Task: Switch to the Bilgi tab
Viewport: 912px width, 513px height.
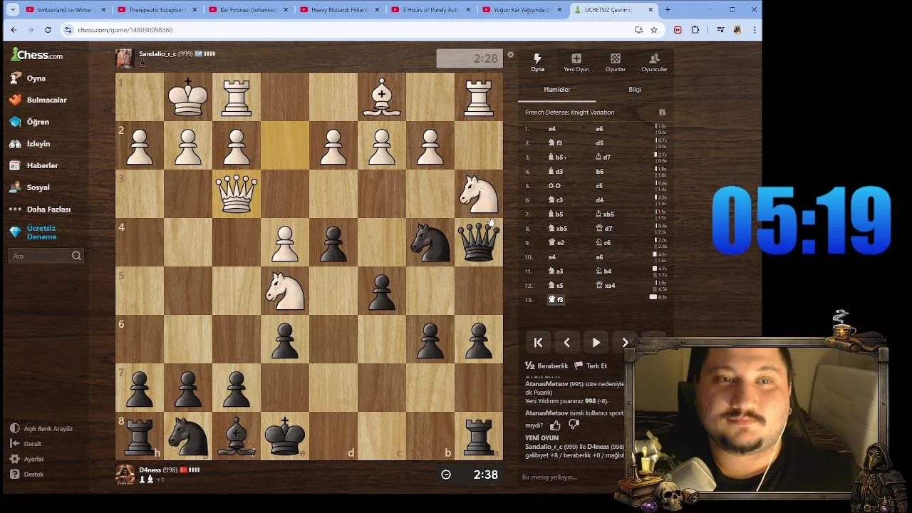Action: coord(635,90)
